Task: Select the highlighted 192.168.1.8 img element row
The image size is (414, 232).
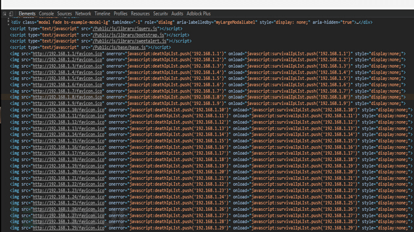Action: coord(208,97)
